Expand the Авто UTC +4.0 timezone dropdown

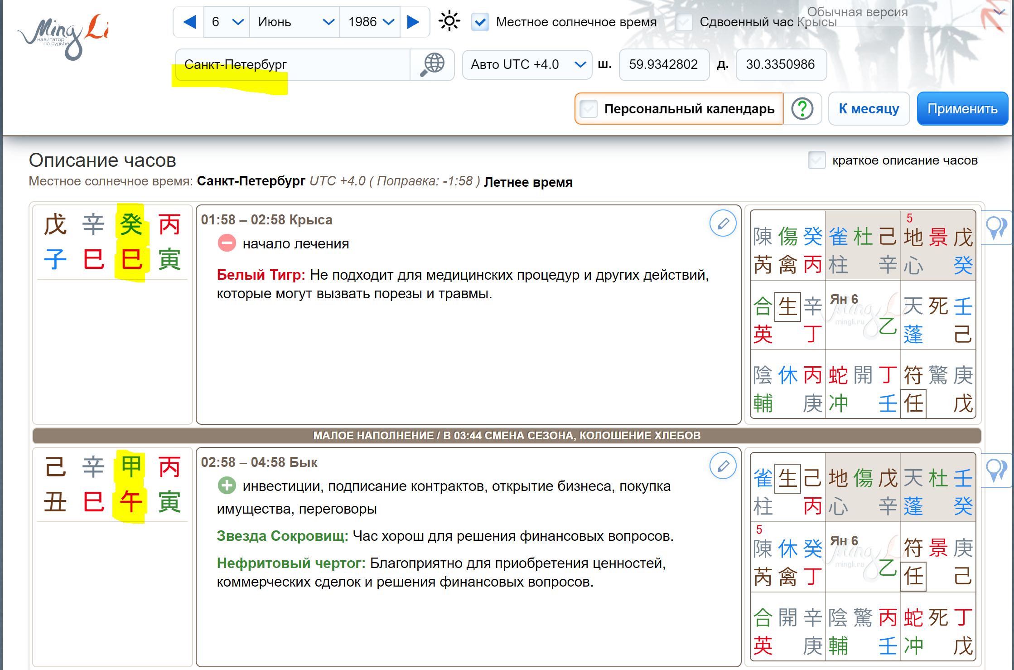click(527, 65)
